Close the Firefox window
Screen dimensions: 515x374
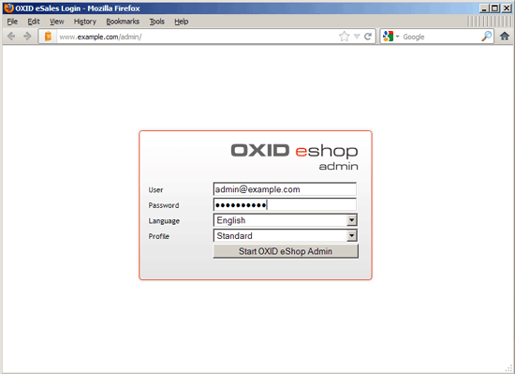(507, 8)
